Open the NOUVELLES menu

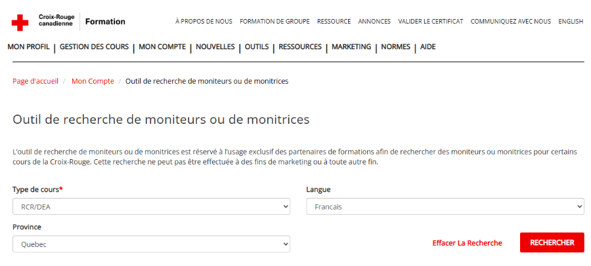(215, 47)
